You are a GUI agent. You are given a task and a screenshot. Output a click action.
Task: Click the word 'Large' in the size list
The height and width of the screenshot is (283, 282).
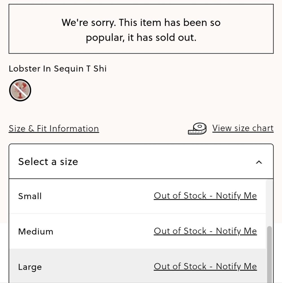pyautogui.click(x=30, y=267)
